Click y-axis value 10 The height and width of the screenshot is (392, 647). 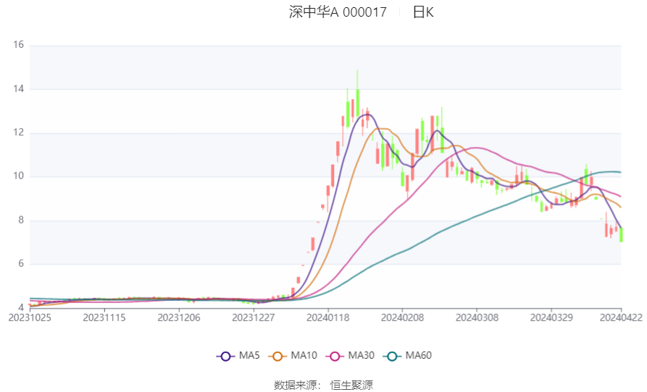(x=19, y=176)
